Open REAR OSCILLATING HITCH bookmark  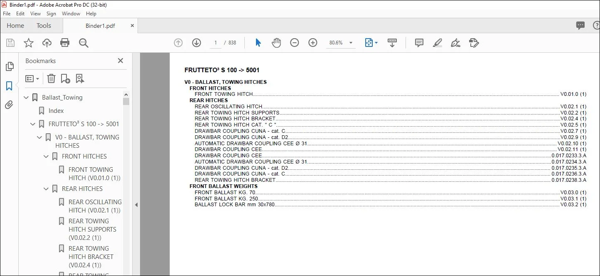pyautogui.click(x=95, y=206)
